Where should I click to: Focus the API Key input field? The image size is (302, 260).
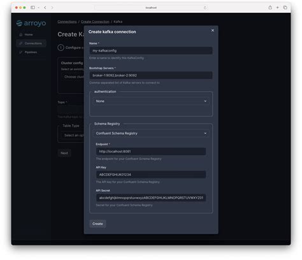coord(151,175)
